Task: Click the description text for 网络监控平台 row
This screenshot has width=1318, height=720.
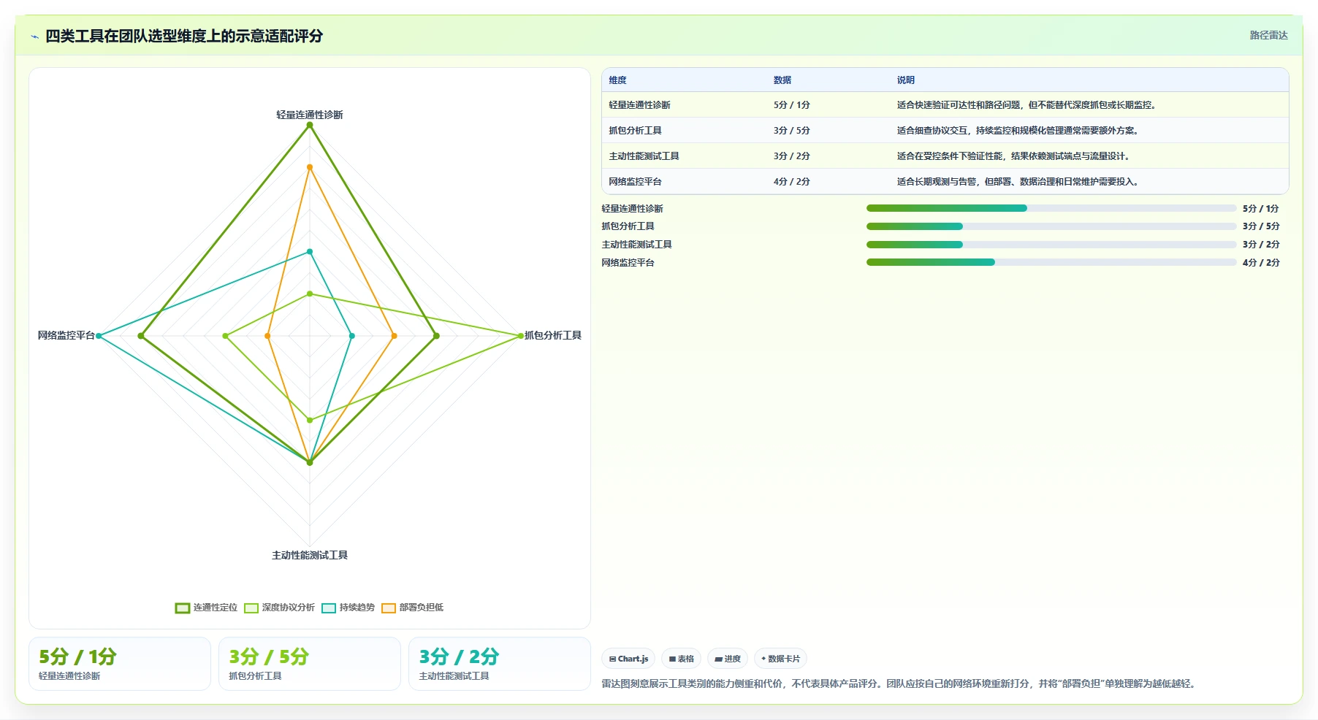Action: [1018, 182]
